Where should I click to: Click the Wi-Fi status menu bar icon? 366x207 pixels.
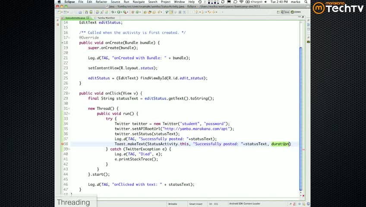(241, 2)
